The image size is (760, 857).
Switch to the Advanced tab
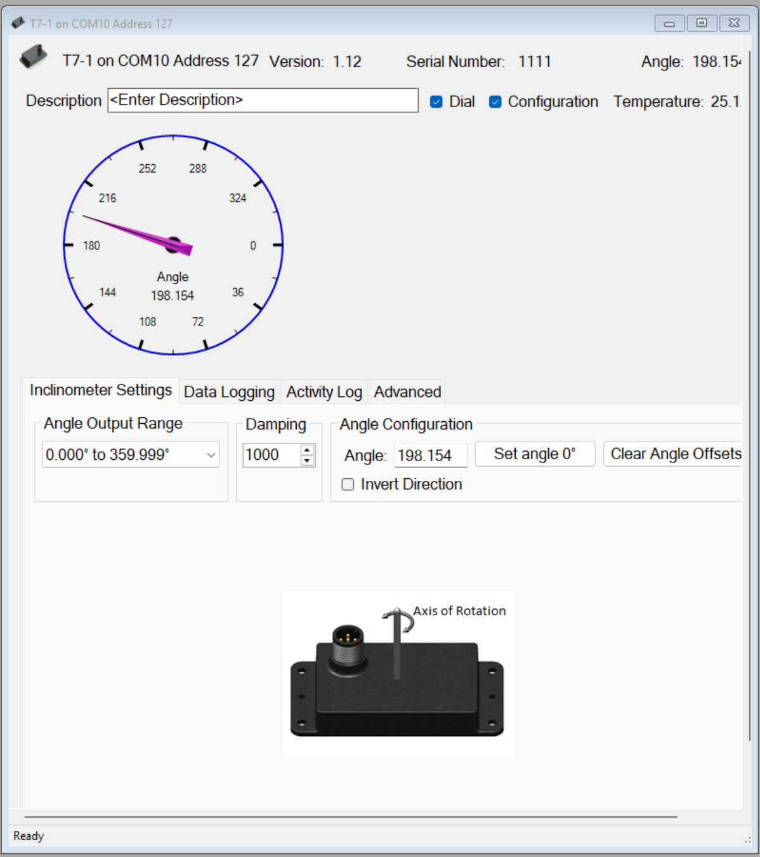pyautogui.click(x=407, y=391)
